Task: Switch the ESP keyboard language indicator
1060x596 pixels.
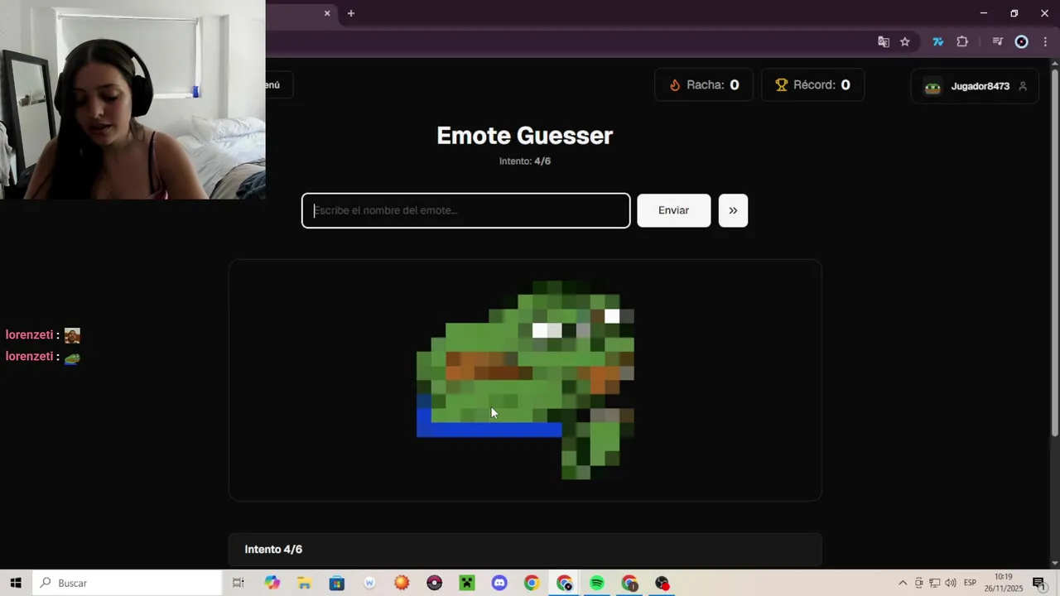Action: 970,583
